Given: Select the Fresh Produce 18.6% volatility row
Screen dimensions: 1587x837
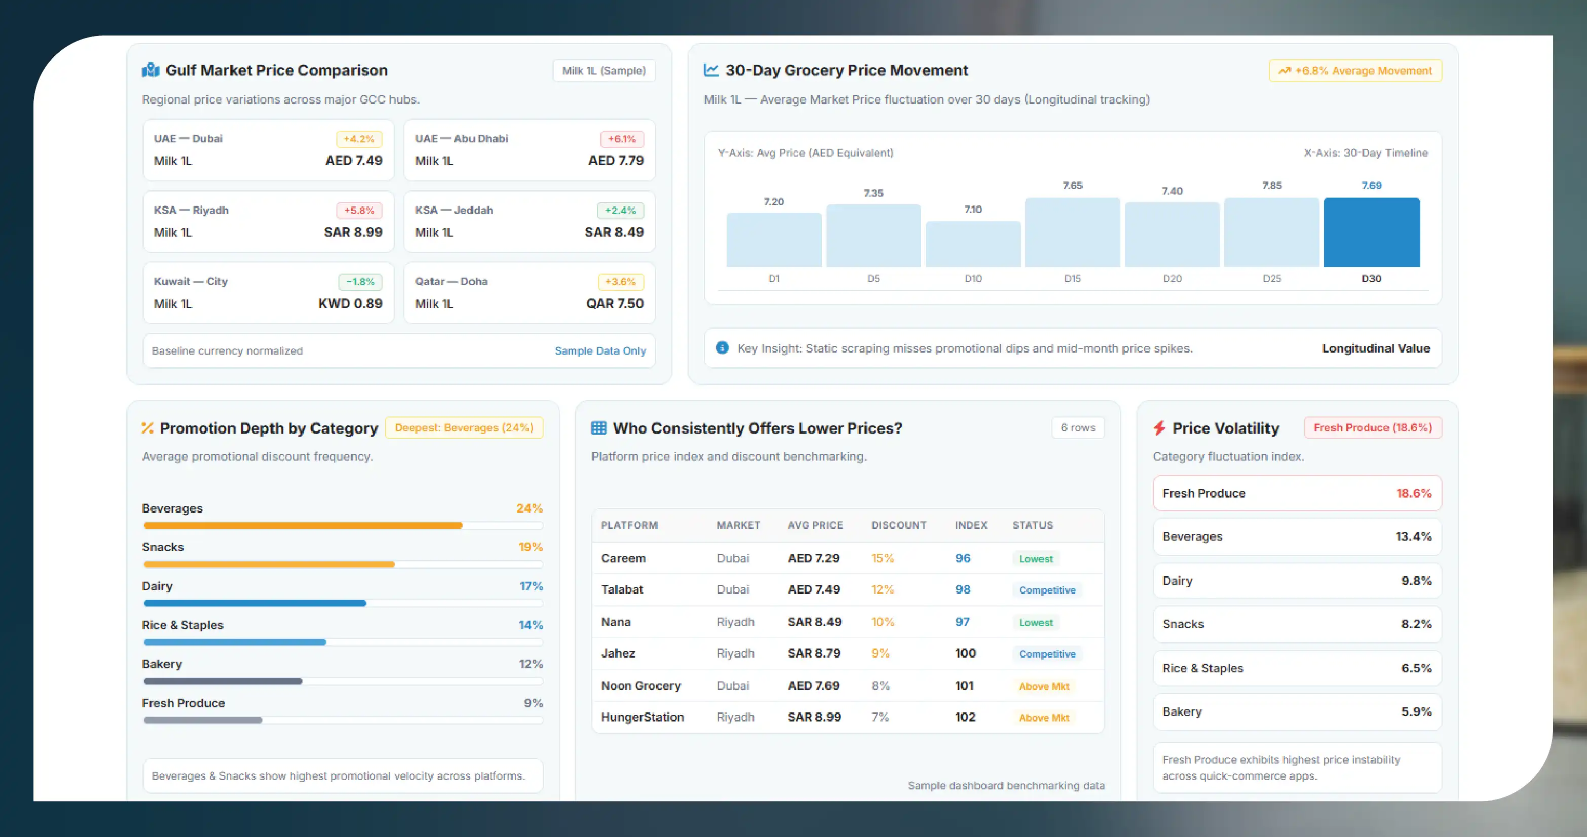Looking at the screenshot, I should [1297, 492].
